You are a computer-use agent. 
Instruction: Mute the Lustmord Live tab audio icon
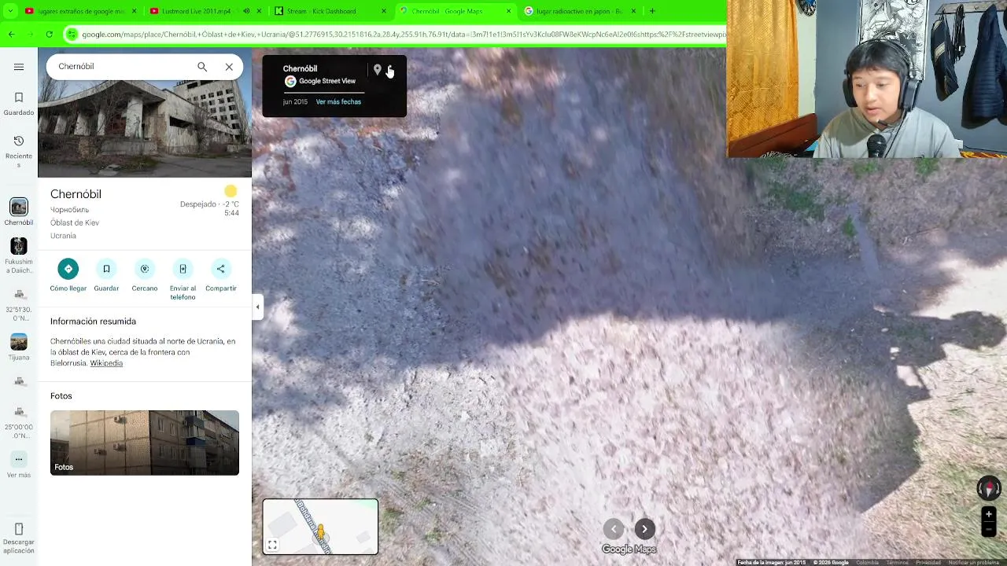pyautogui.click(x=246, y=11)
